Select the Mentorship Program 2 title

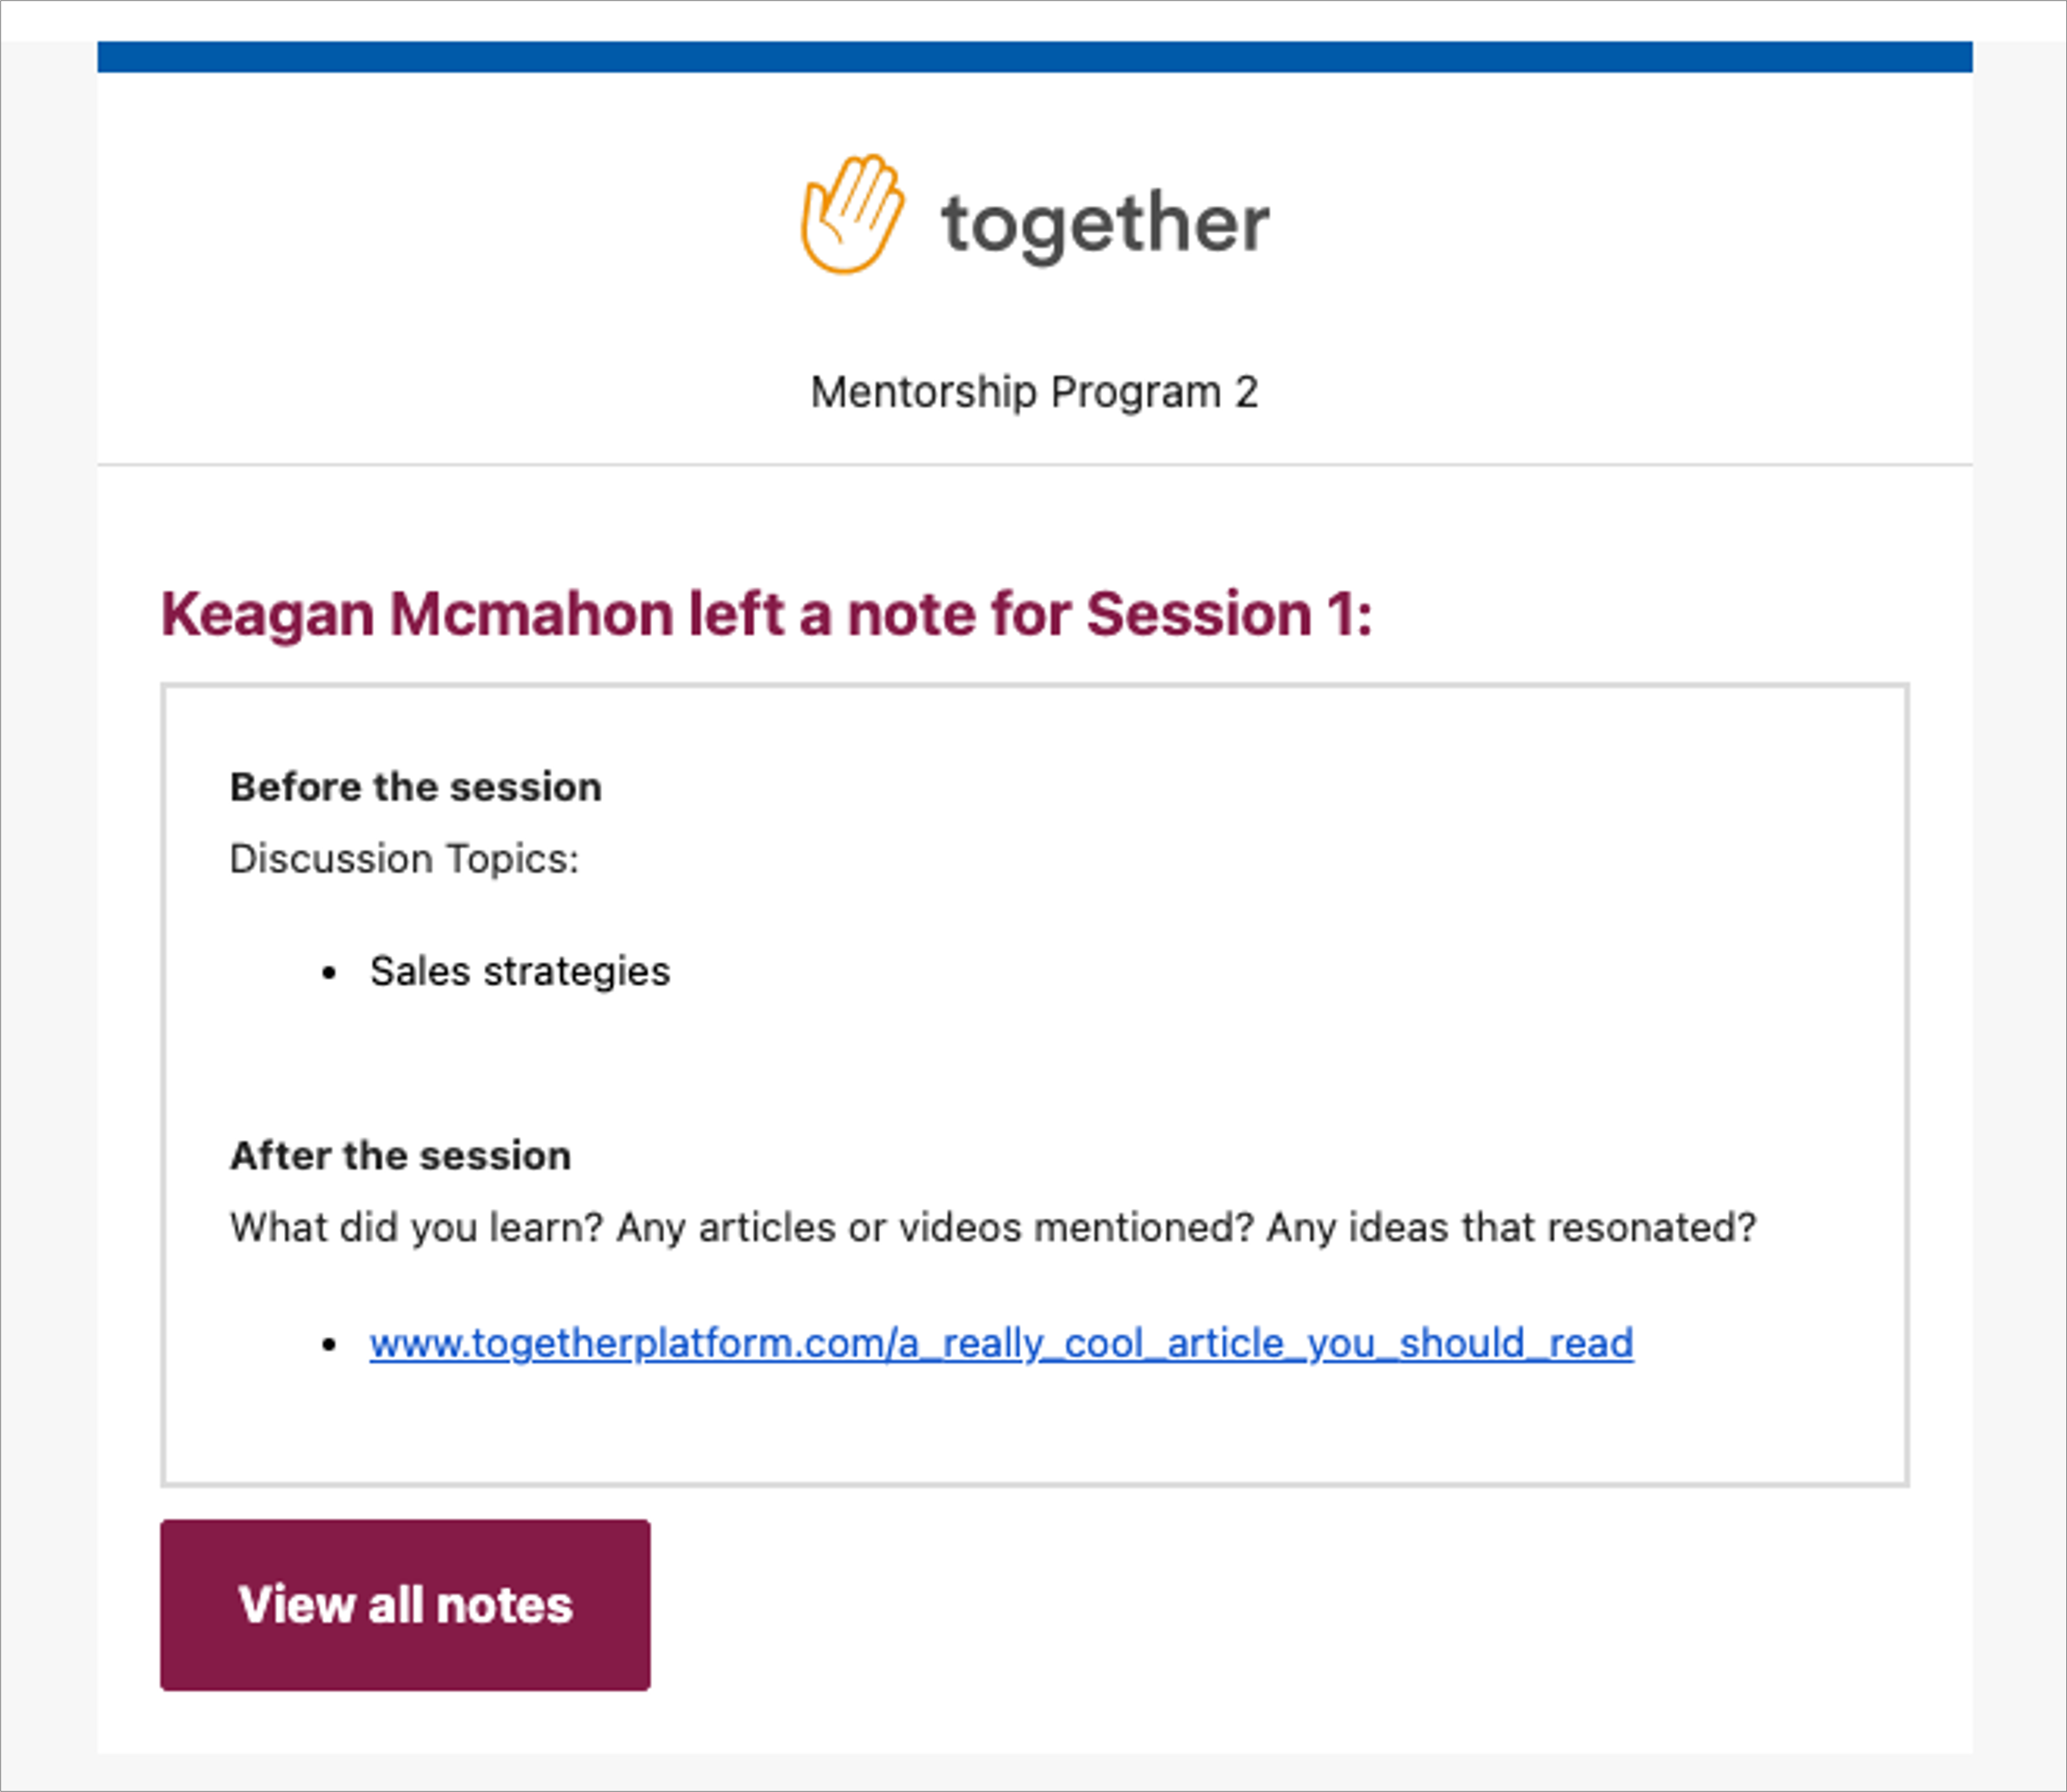tap(1034, 392)
